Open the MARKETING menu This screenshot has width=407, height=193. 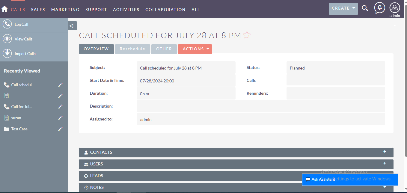(x=65, y=10)
